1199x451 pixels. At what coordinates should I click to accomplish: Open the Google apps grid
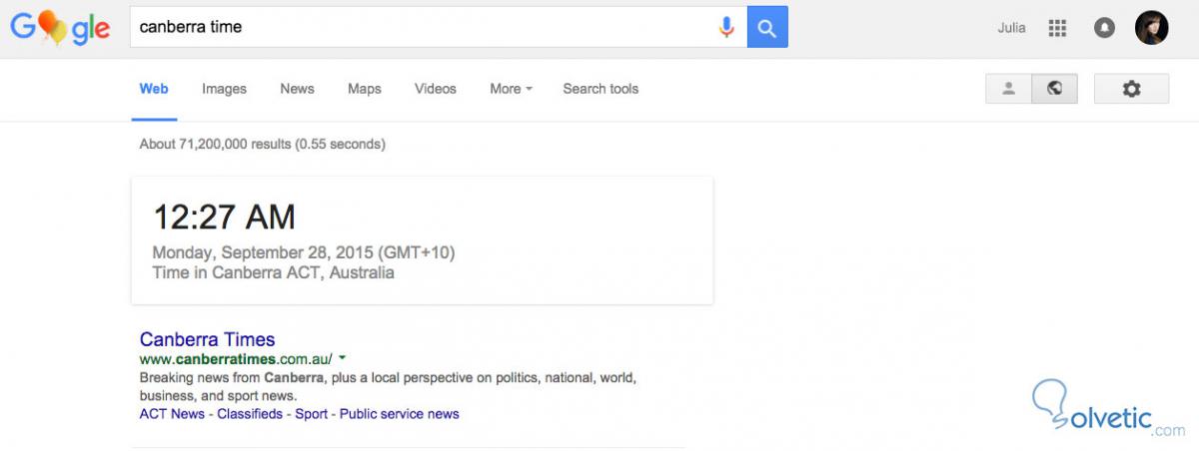(x=1057, y=28)
